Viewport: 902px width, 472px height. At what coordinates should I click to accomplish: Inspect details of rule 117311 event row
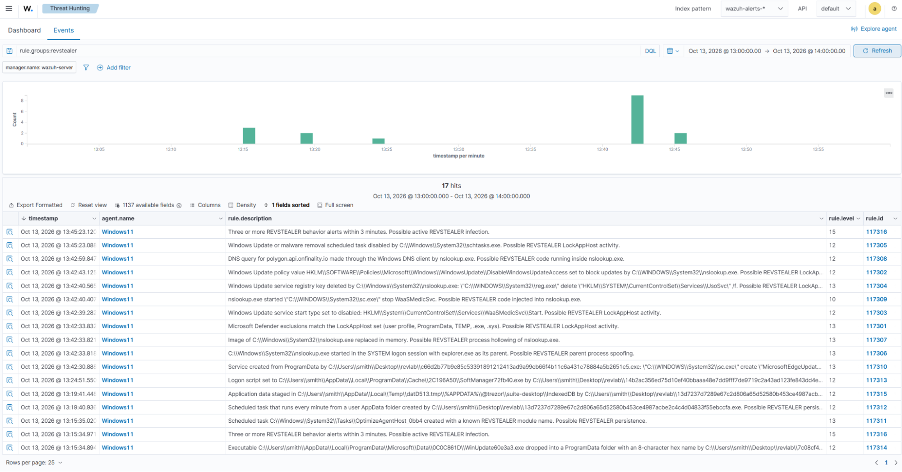point(10,421)
